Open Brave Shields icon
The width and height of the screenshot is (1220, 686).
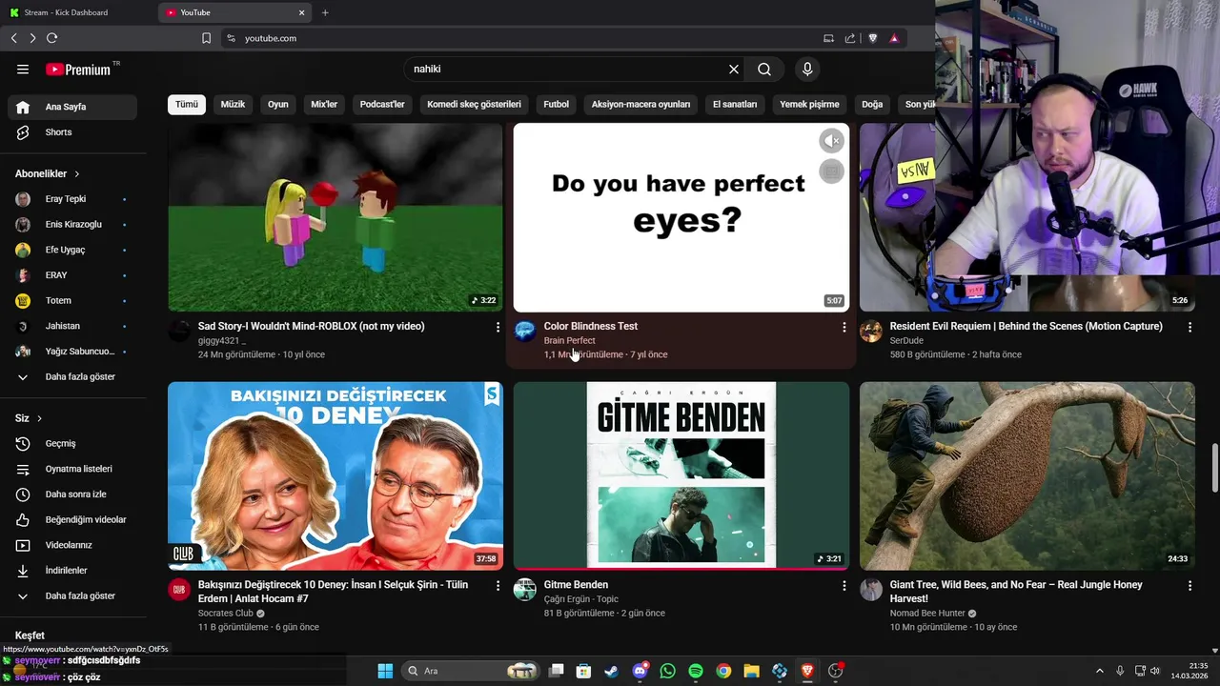872,38
